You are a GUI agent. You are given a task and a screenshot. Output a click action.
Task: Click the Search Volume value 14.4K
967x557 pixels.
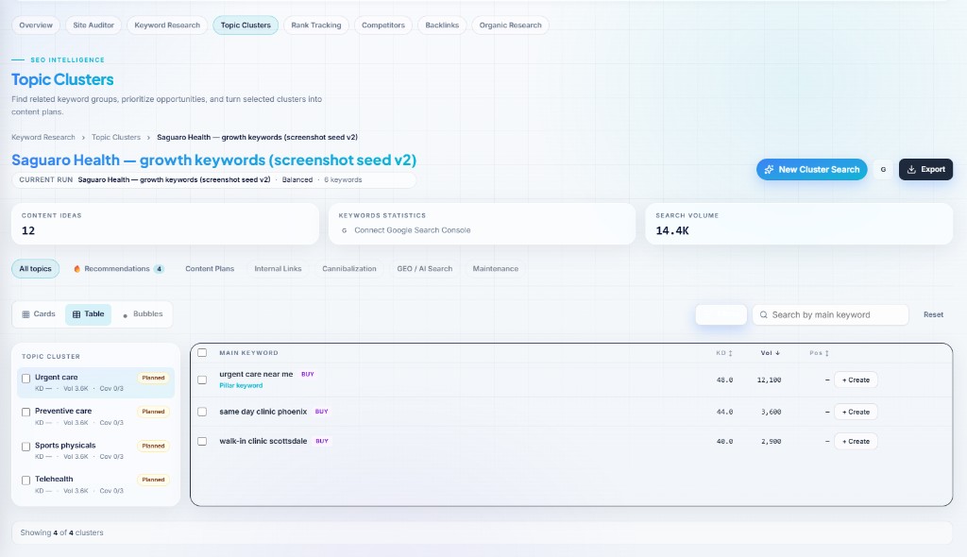tap(672, 231)
